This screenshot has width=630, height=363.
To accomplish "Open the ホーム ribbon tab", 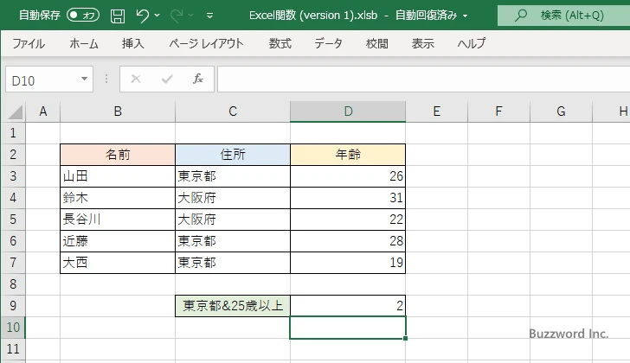I will (84, 43).
